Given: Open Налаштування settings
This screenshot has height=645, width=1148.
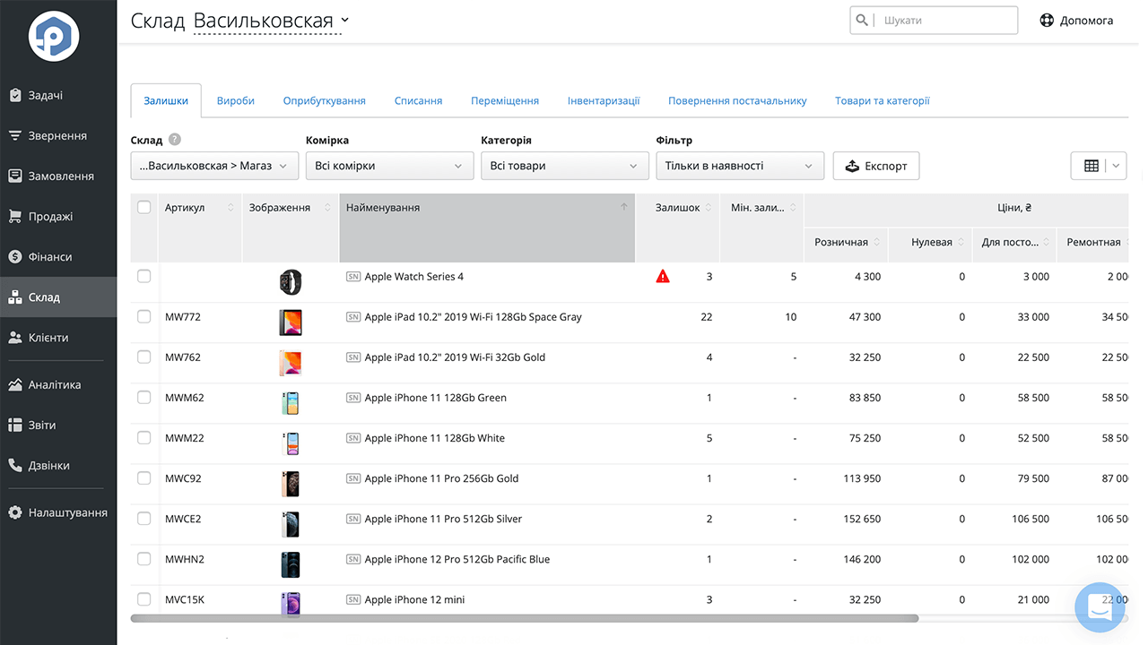Looking at the screenshot, I should [x=58, y=512].
